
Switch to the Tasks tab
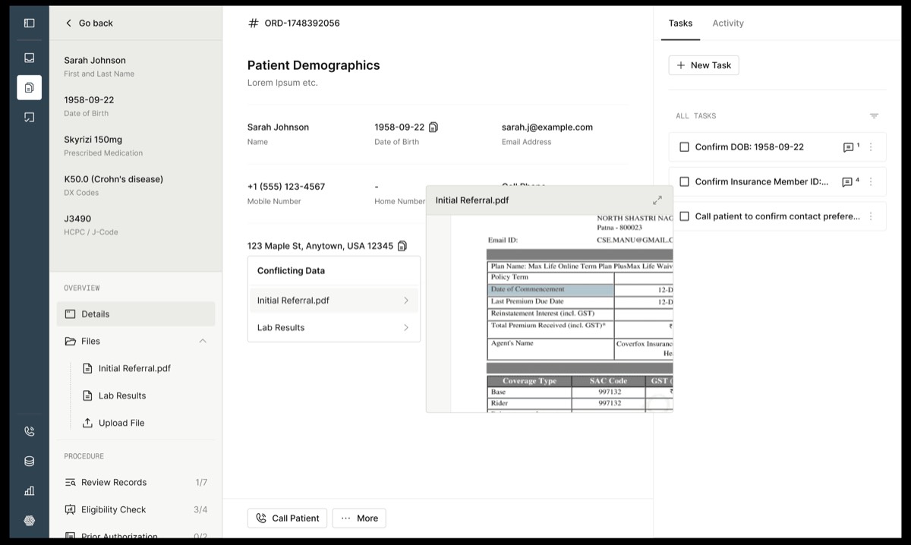pyautogui.click(x=680, y=23)
